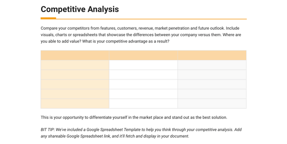Click middle cell in the fourth body row
This screenshot has width=287, height=144.
click(x=143, y=94)
